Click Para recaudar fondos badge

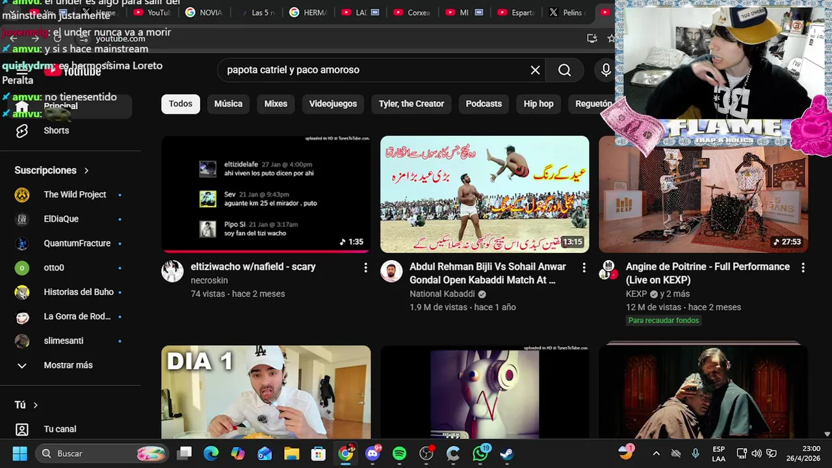click(664, 320)
